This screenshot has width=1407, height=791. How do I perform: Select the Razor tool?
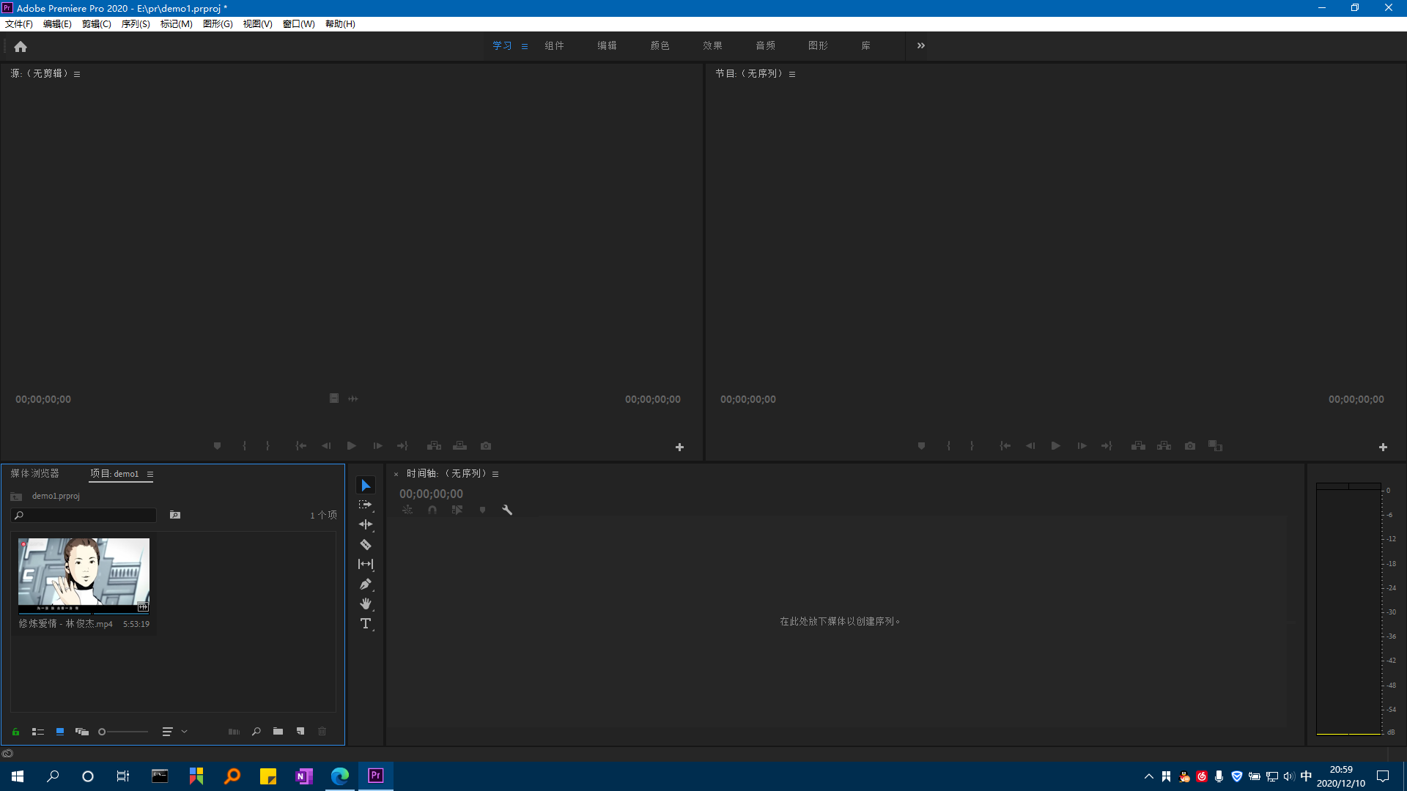(366, 544)
